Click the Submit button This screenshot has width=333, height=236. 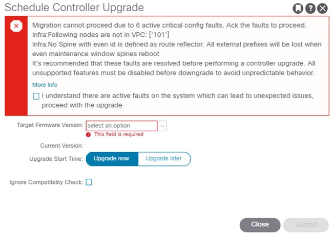click(306, 225)
